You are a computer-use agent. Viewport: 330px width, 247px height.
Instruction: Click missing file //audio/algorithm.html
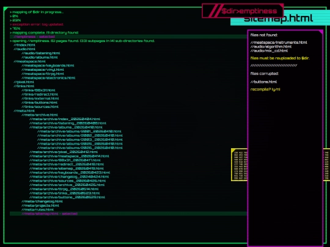pyautogui.click(x=271, y=46)
